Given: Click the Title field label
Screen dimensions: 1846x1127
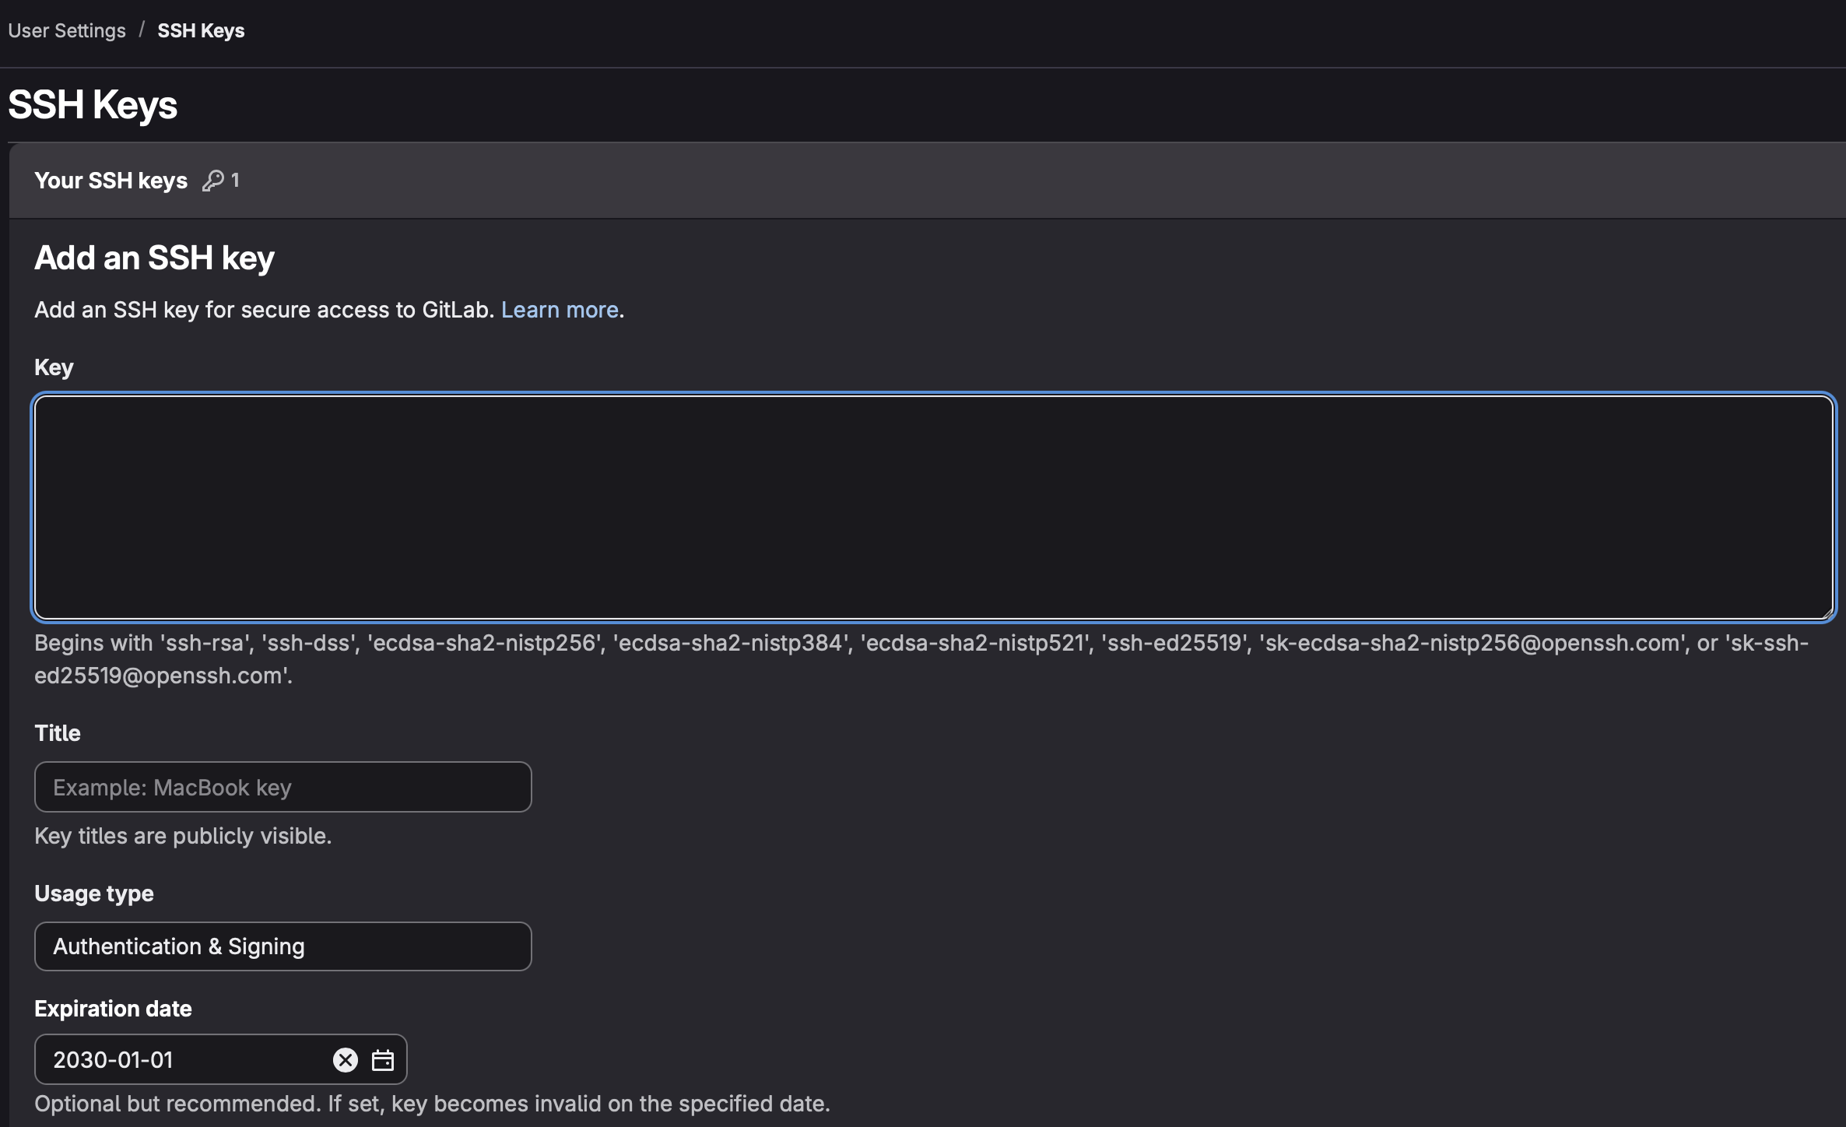Looking at the screenshot, I should point(58,733).
